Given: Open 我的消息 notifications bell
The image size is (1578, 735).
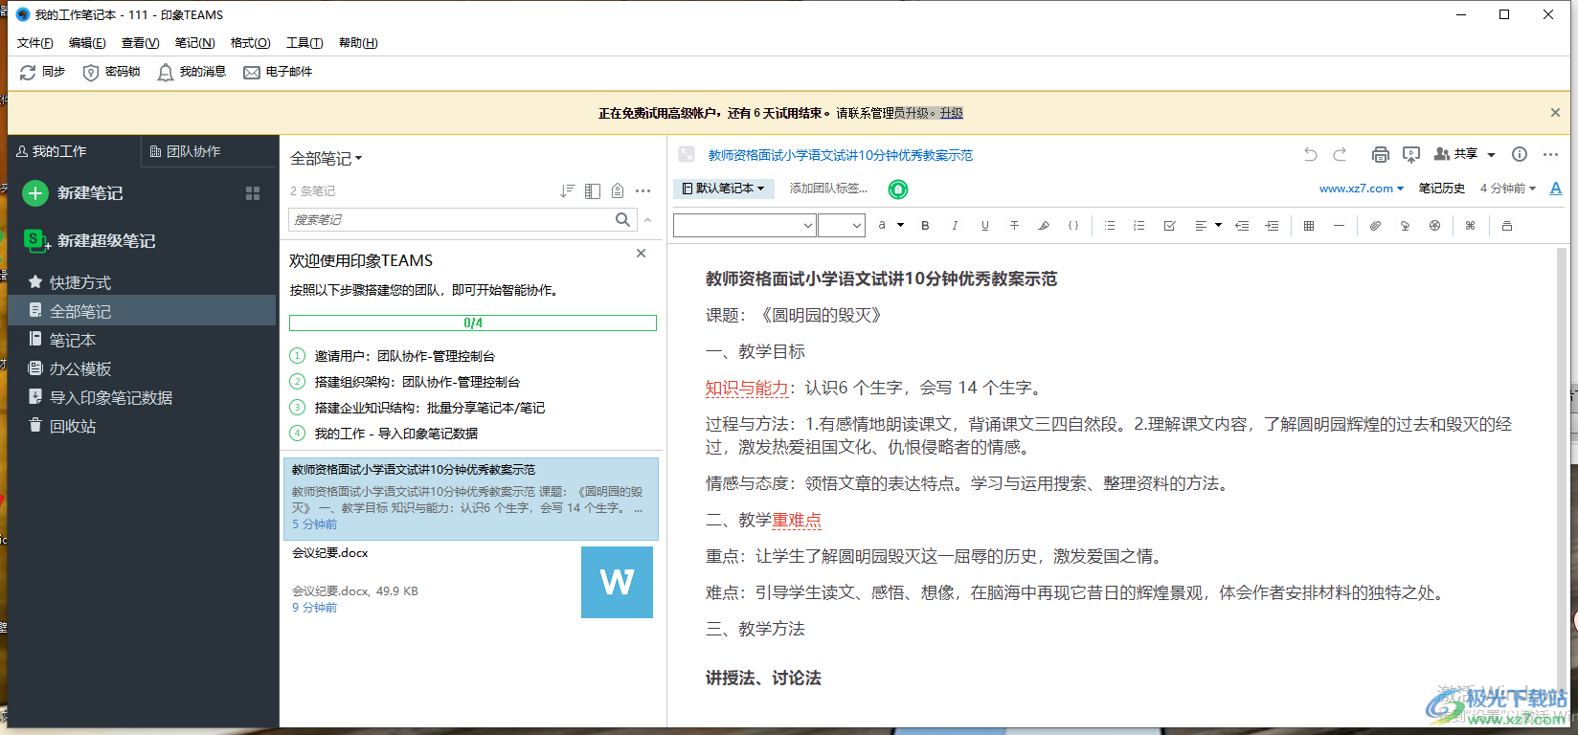Looking at the screenshot, I should 166,73.
